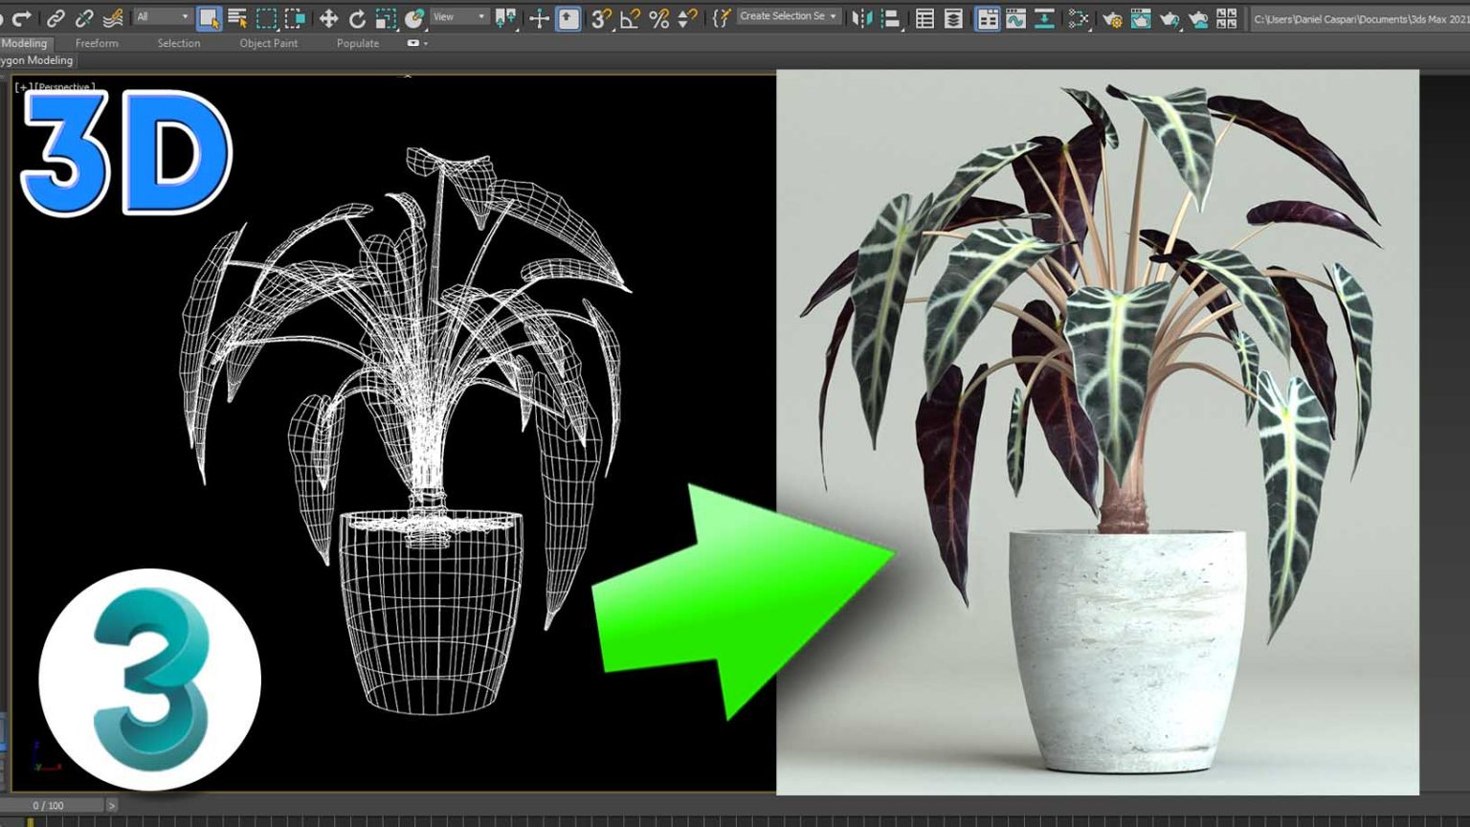Choose the Select and Place tool
This screenshot has height=827, width=1470.
[414, 17]
